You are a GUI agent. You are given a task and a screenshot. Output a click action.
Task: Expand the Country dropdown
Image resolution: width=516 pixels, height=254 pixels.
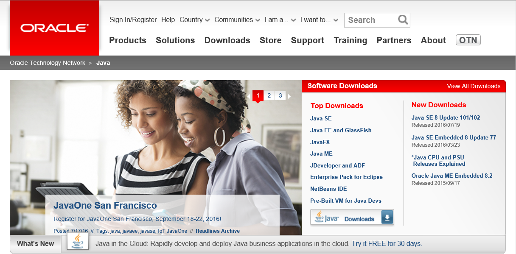(x=194, y=20)
